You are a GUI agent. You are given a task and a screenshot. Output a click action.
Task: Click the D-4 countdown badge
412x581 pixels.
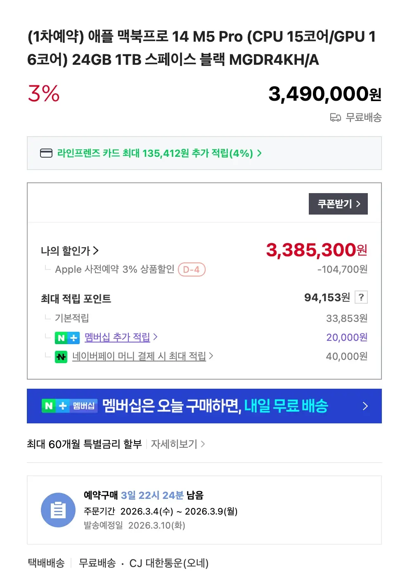192,269
